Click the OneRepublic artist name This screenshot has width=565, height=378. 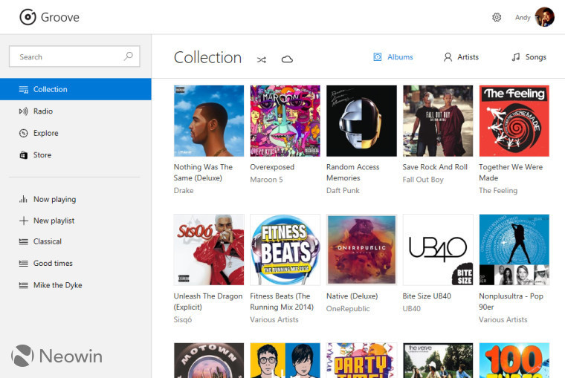[x=348, y=309]
